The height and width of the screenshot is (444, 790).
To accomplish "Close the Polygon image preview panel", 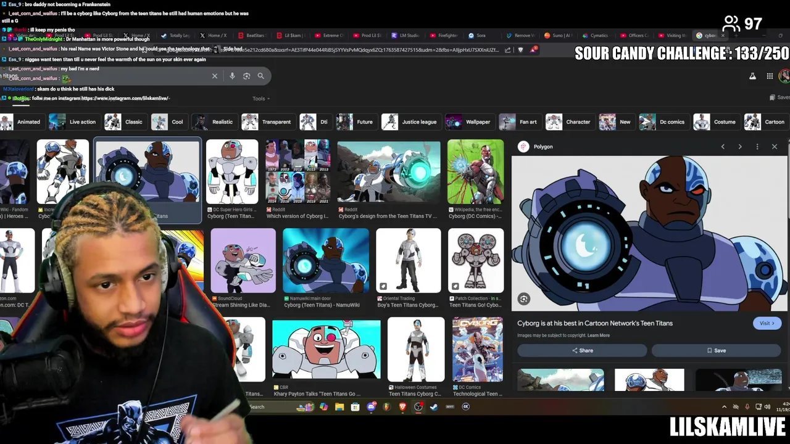I will click(775, 147).
